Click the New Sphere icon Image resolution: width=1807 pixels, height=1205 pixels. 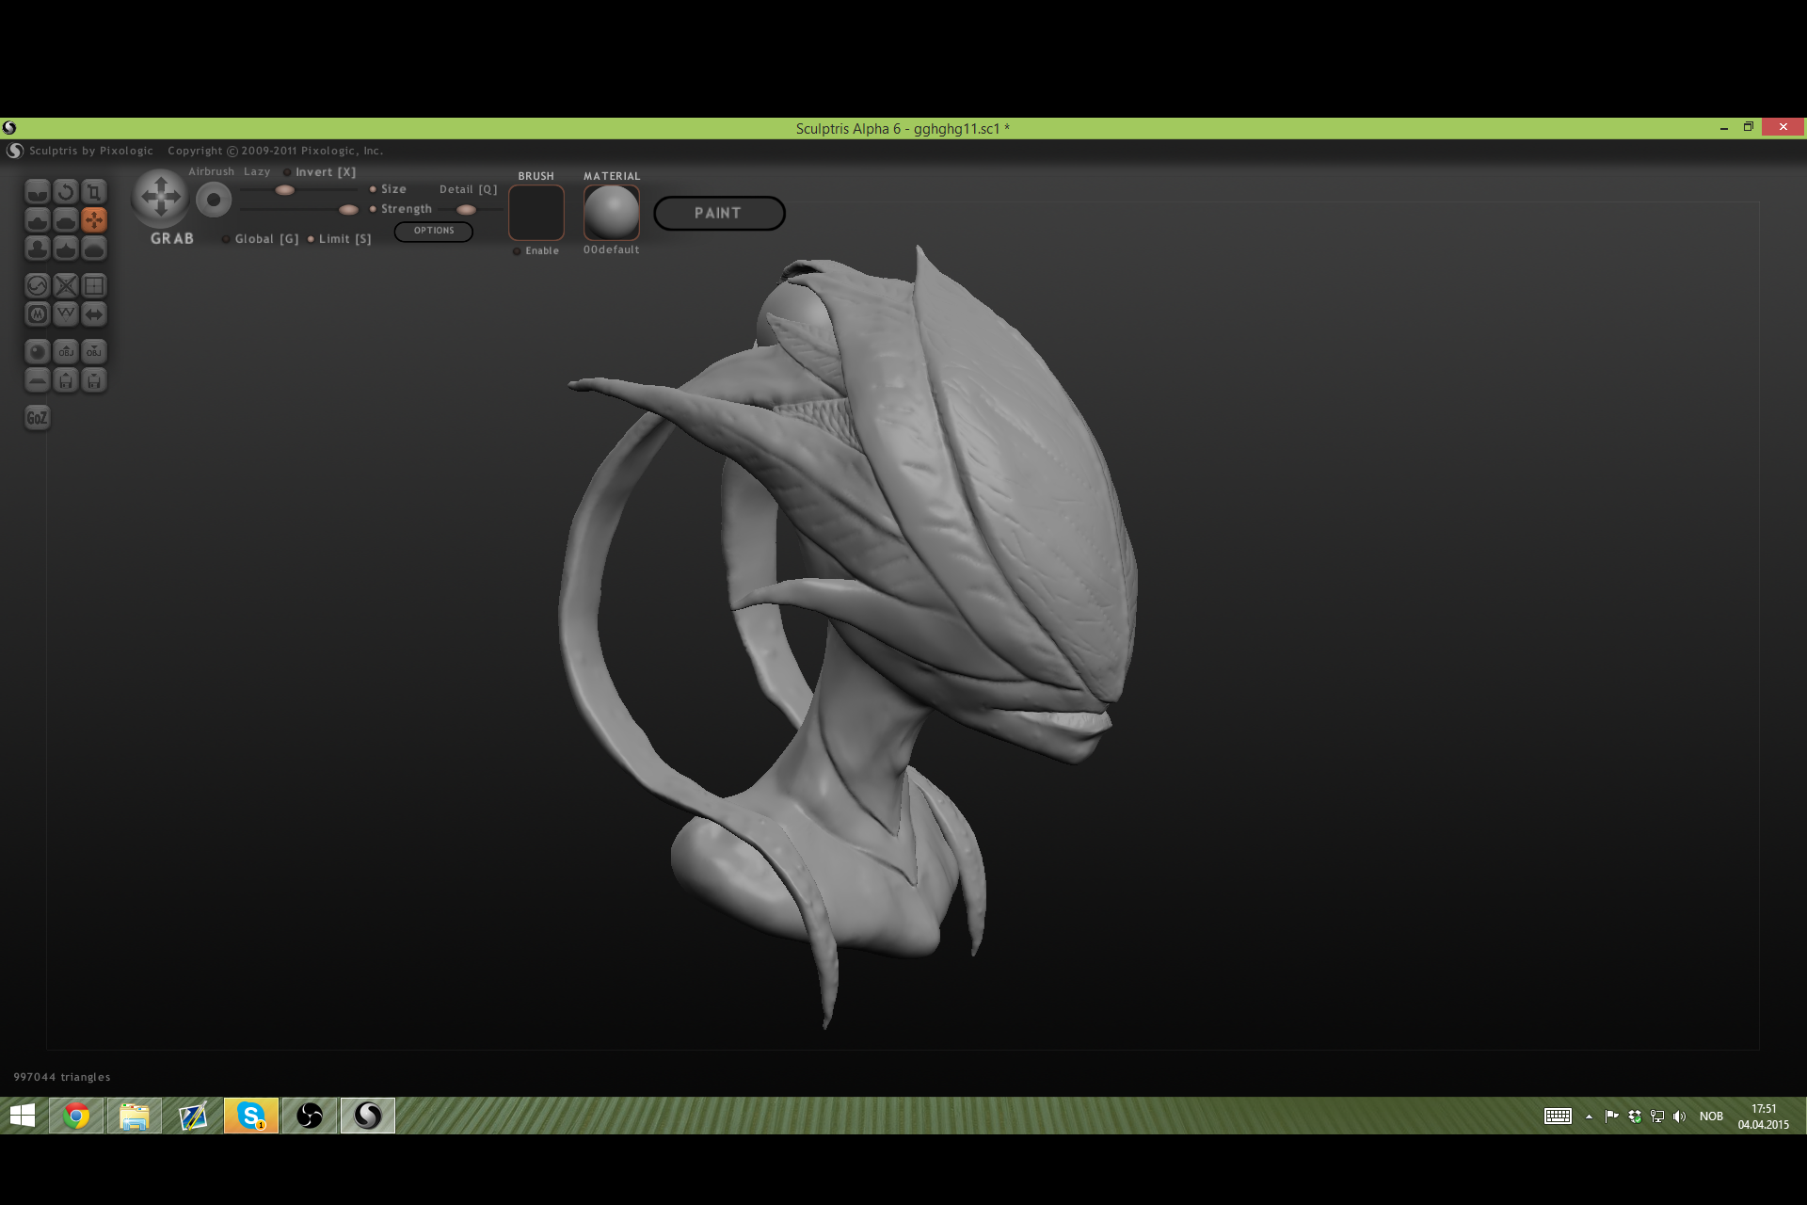tap(38, 352)
